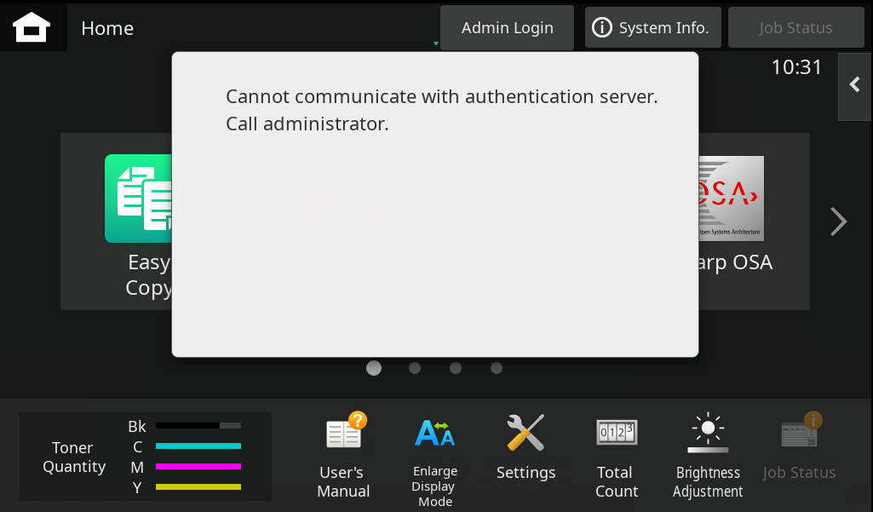Advance pages with the right chevron
This screenshot has width=873, height=512.
click(x=838, y=221)
